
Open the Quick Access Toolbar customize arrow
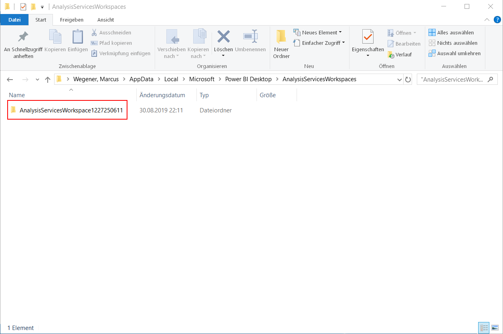tap(42, 7)
